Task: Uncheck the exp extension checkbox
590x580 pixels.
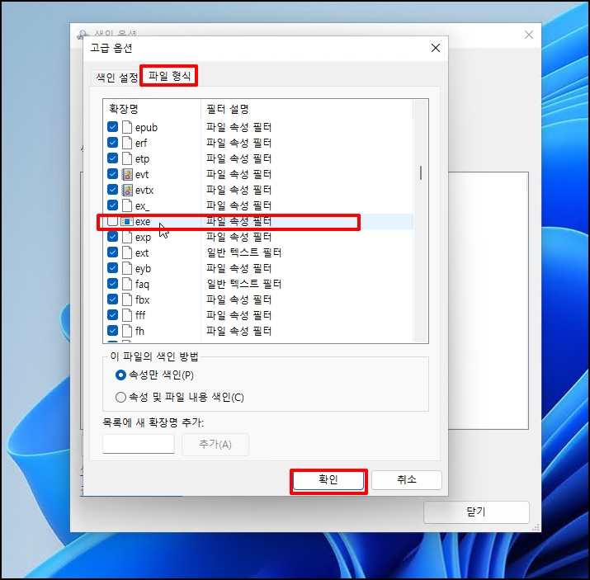Action: click(x=112, y=237)
